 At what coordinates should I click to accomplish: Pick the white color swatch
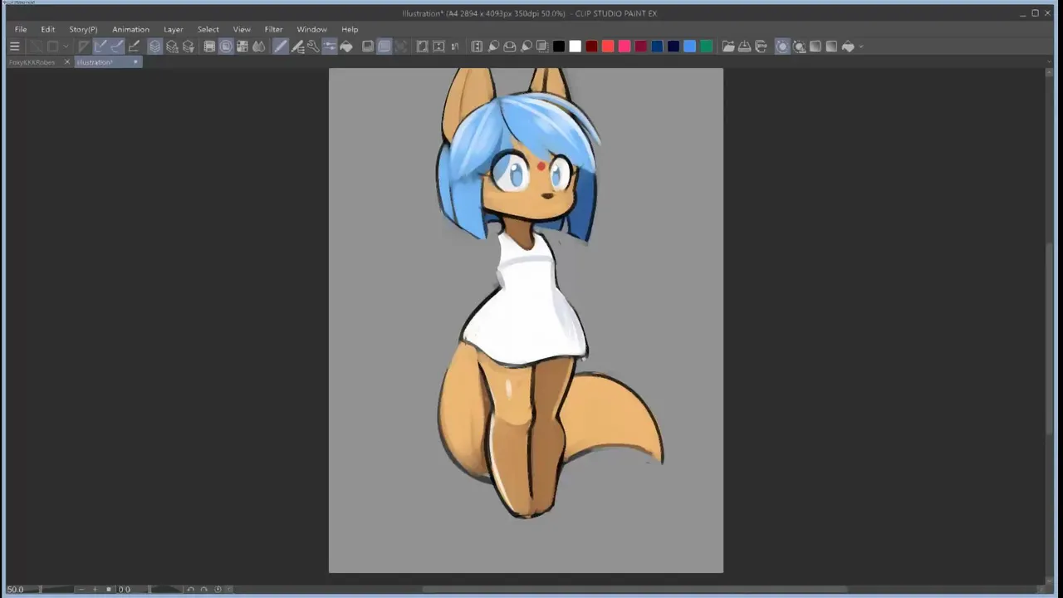tap(575, 47)
